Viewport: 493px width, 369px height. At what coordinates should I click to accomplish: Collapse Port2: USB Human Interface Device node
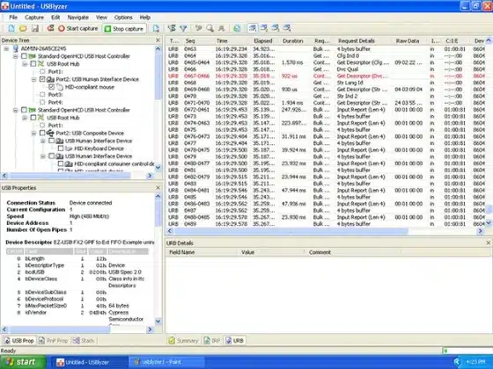pos(33,79)
